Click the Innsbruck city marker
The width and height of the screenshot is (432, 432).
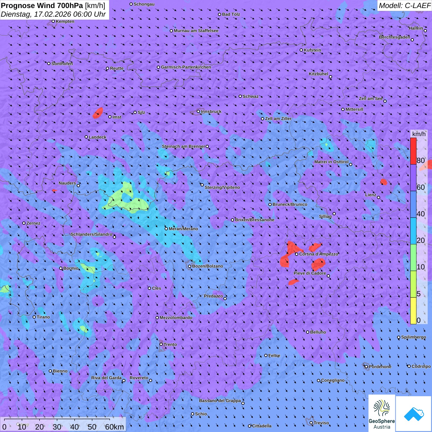198,111
